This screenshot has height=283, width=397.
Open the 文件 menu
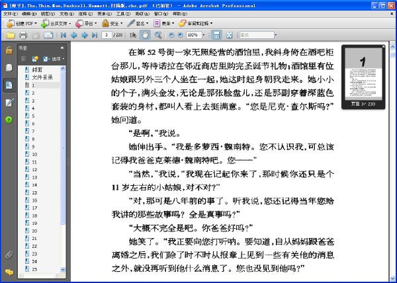coord(11,14)
